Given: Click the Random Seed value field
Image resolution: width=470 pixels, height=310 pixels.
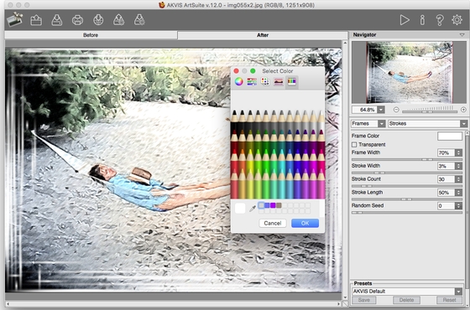Looking at the screenshot, I should pos(446,205).
